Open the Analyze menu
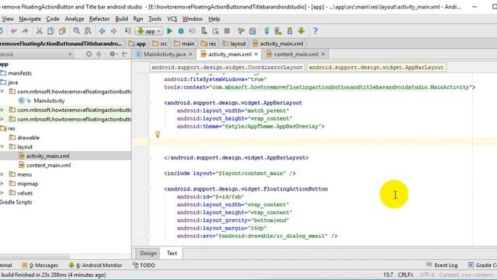This screenshot has width=497, height=280. tap(75, 19)
